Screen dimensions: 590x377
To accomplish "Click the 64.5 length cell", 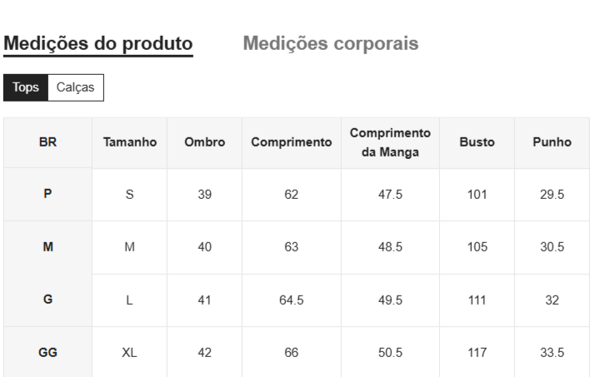I will coord(291,300).
